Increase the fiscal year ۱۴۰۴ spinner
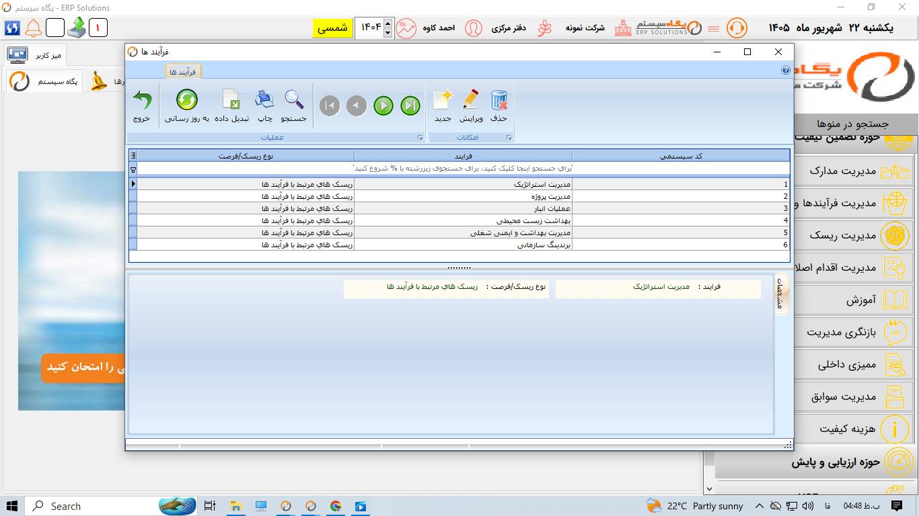The width and height of the screenshot is (919, 516). point(388,24)
